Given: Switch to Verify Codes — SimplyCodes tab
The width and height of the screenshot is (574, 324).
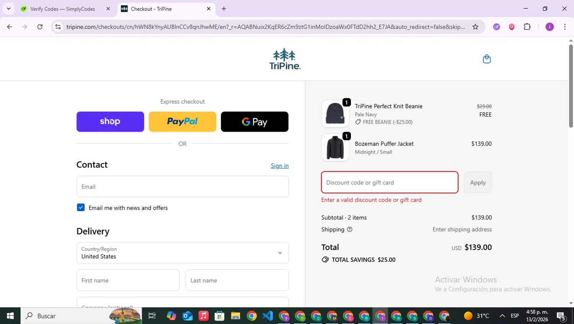Looking at the screenshot, I should tap(62, 9).
